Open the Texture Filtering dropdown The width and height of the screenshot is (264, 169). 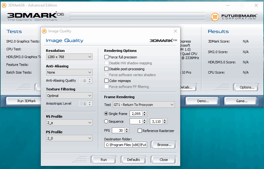[69, 96]
